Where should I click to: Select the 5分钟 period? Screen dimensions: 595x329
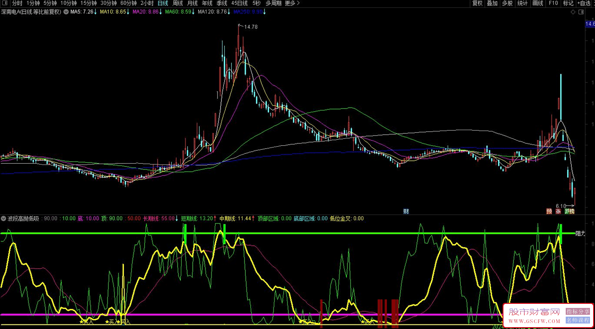click(50, 3)
